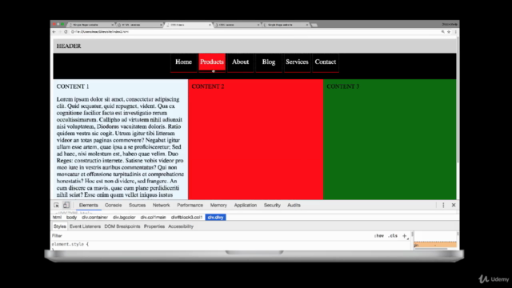Click the CONTENT 1 heading
This screenshot has height=288, width=512.
[x=73, y=86]
